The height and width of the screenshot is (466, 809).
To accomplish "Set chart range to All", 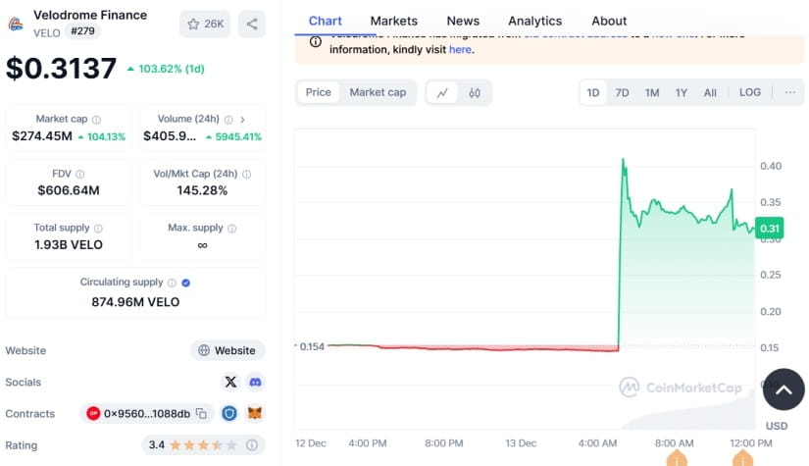I will tap(711, 93).
